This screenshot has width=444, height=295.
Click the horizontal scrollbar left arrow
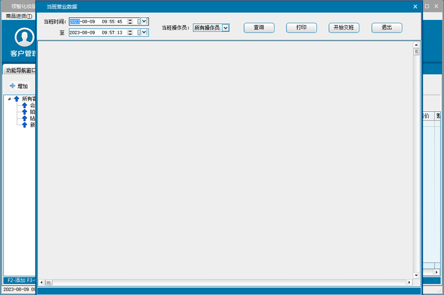(42, 282)
